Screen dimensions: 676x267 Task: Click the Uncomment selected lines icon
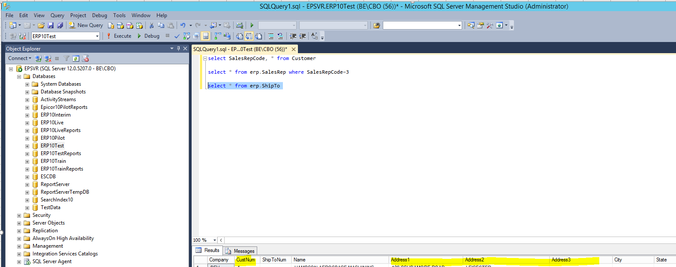(x=280, y=36)
